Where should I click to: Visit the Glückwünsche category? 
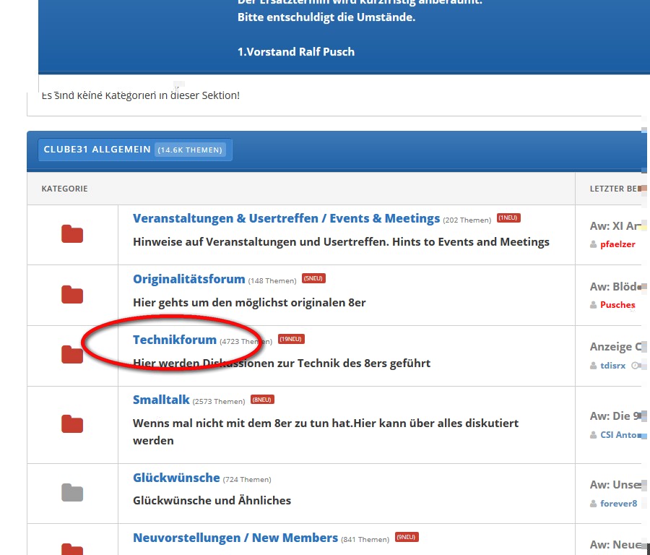(176, 478)
